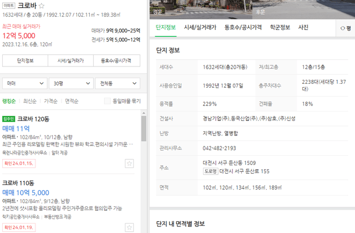
Task: Switch to the 사진 tab
Action: (x=303, y=28)
